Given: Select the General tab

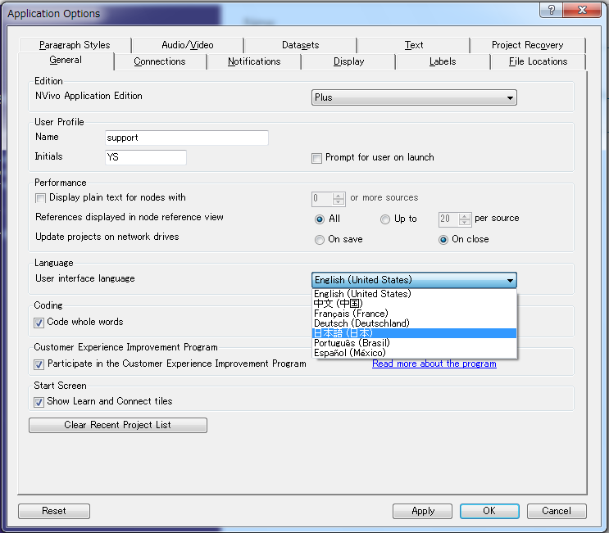Looking at the screenshot, I should [66, 61].
